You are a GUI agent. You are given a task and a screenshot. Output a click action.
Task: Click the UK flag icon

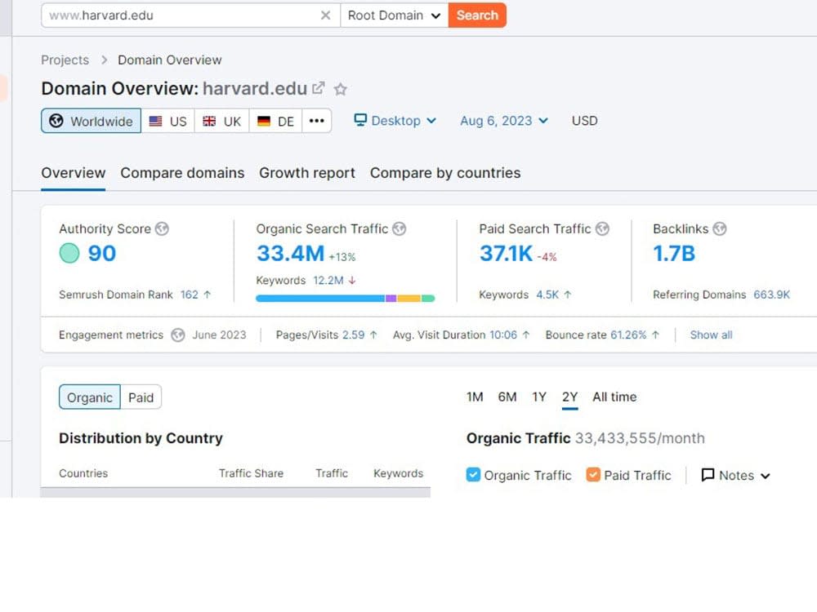click(209, 121)
